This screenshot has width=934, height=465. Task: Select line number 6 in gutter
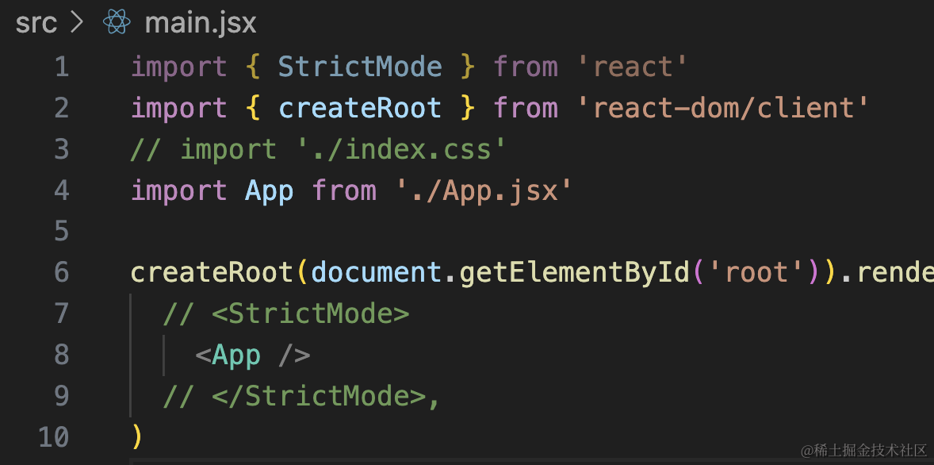pyautogui.click(x=62, y=272)
